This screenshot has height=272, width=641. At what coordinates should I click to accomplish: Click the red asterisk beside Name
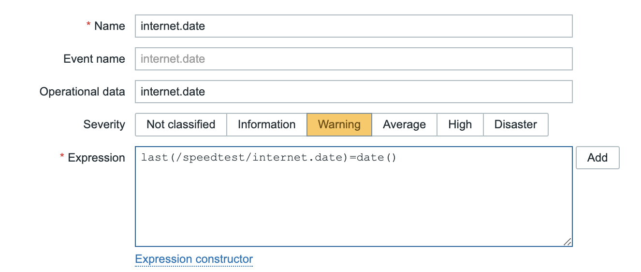pyautogui.click(x=88, y=26)
